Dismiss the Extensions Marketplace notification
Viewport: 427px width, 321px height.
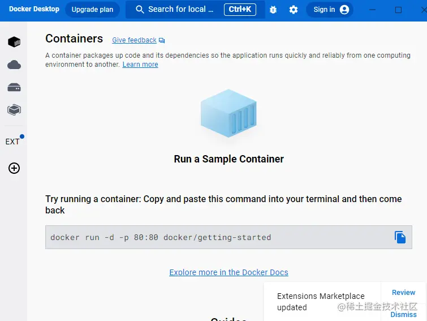click(403, 314)
